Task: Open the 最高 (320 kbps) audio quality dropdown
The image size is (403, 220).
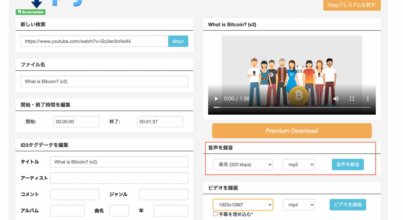Action: (x=243, y=164)
